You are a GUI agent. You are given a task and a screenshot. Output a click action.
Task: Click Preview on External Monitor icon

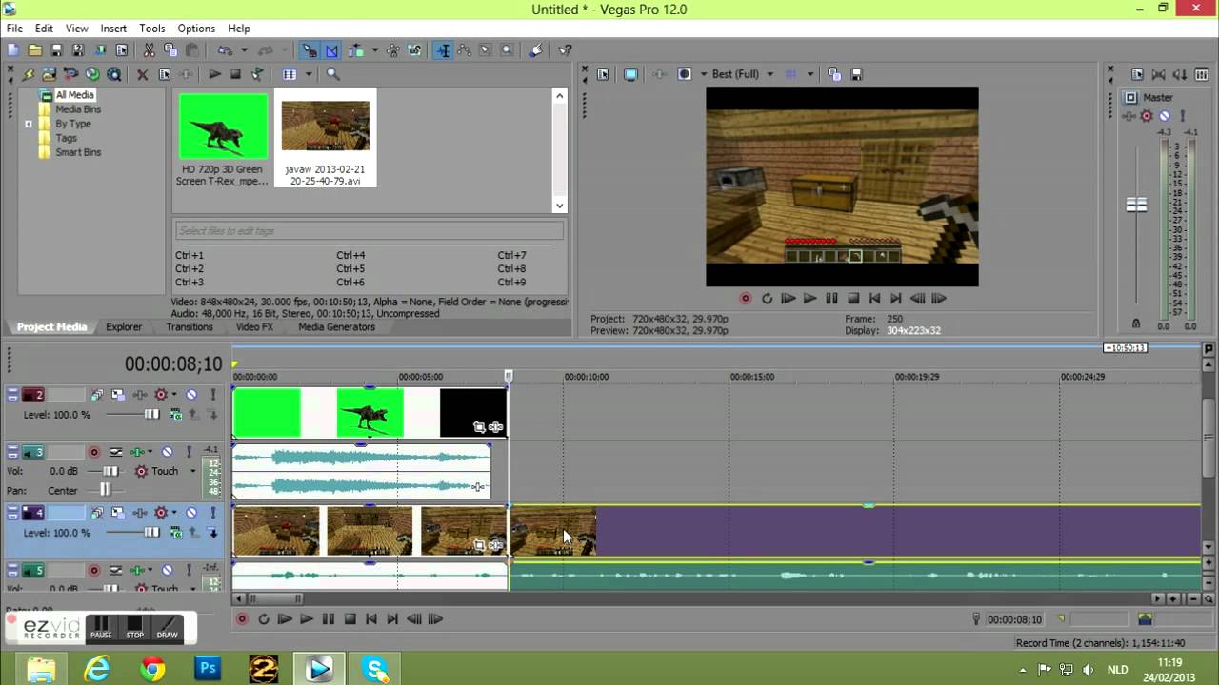[630, 74]
